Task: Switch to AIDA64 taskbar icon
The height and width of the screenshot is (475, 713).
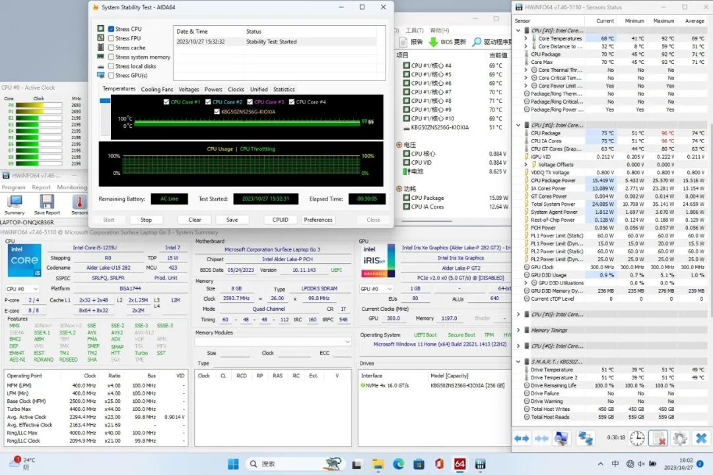Action: coord(459,464)
